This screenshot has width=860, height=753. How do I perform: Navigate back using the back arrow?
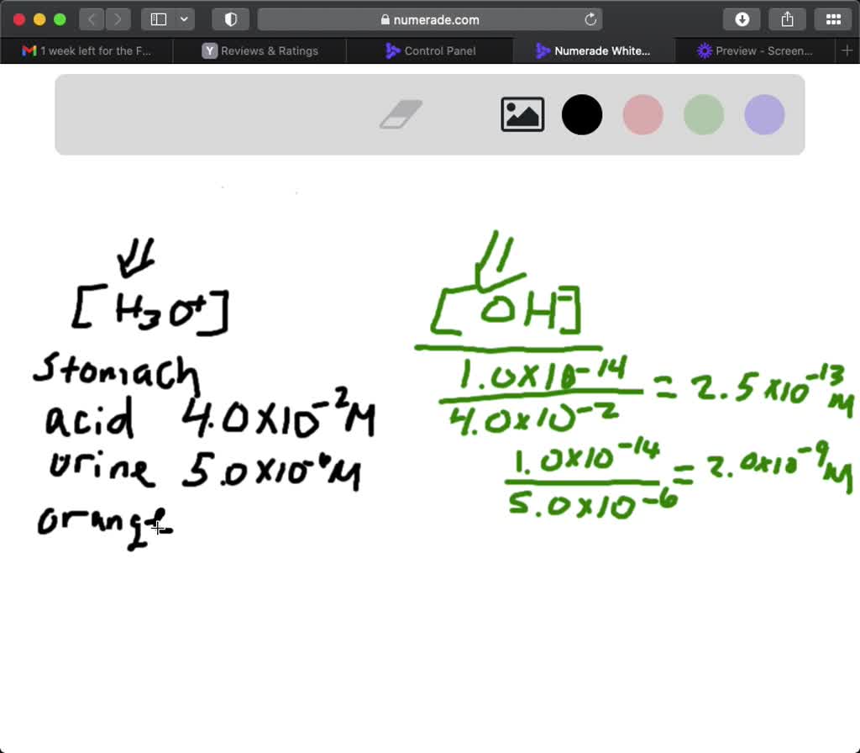[x=91, y=18]
